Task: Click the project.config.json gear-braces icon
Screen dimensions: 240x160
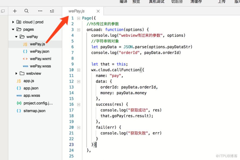Action: (x=19, y=103)
